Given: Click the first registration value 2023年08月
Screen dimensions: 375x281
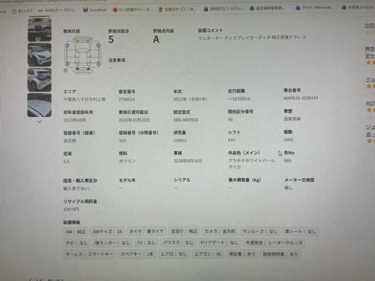Looking at the screenshot, I should [74, 120].
